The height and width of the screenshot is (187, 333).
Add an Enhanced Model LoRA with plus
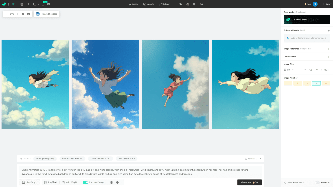329,31
